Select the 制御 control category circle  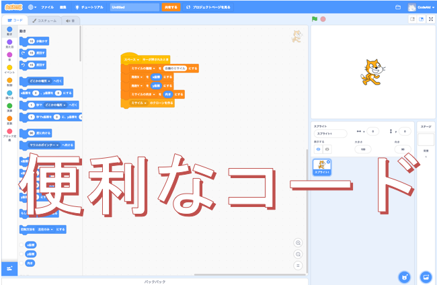tap(9, 80)
